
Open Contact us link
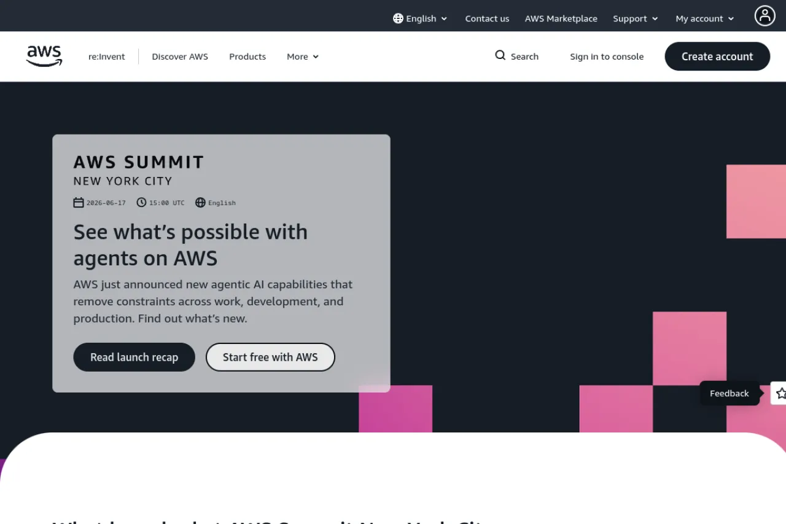click(487, 18)
